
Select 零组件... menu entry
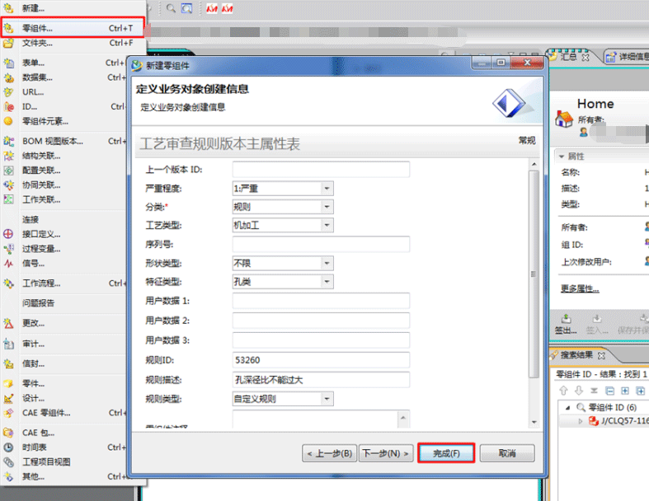[38, 28]
